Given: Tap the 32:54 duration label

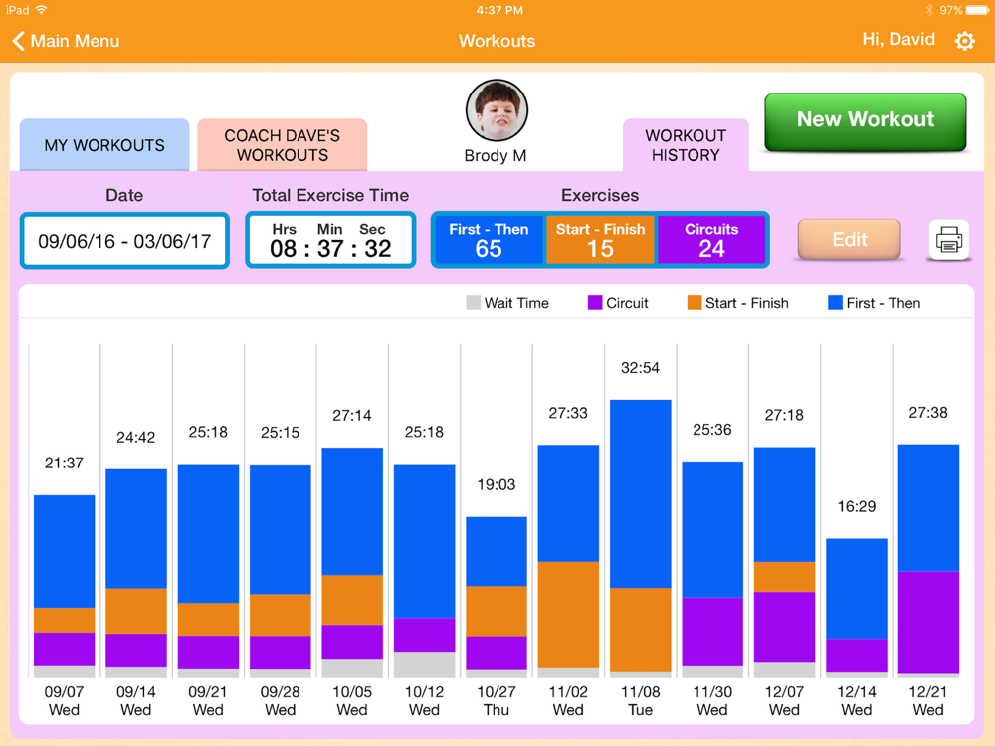Looking at the screenshot, I should [x=640, y=368].
